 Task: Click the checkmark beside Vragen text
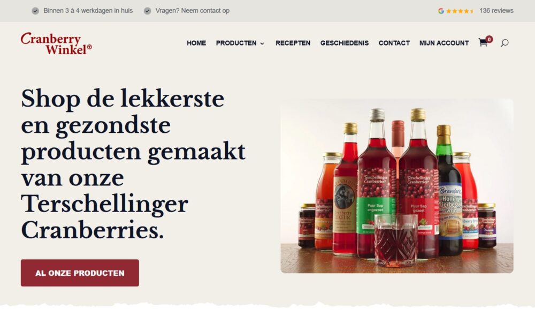point(147,11)
